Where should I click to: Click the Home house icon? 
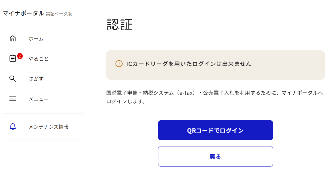coord(13,39)
